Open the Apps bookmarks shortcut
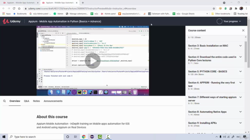This screenshot has width=250, height=140. [6, 14]
